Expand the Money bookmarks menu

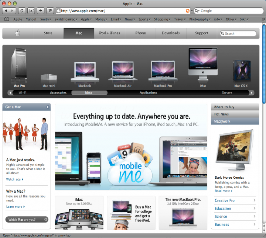(x=101, y=19)
